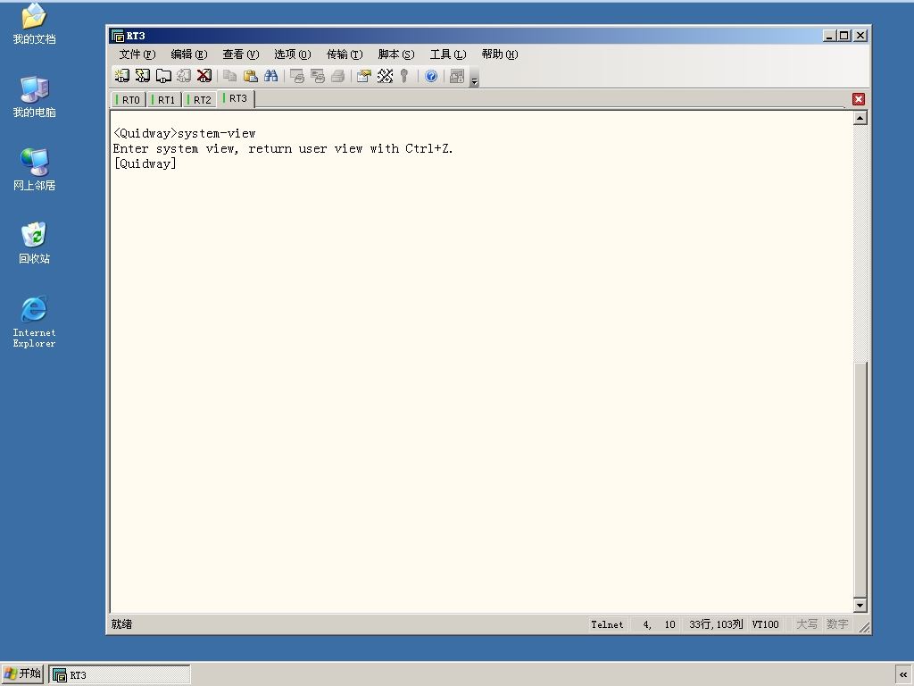Click the Quick Connect lightning icon

tap(142, 76)
